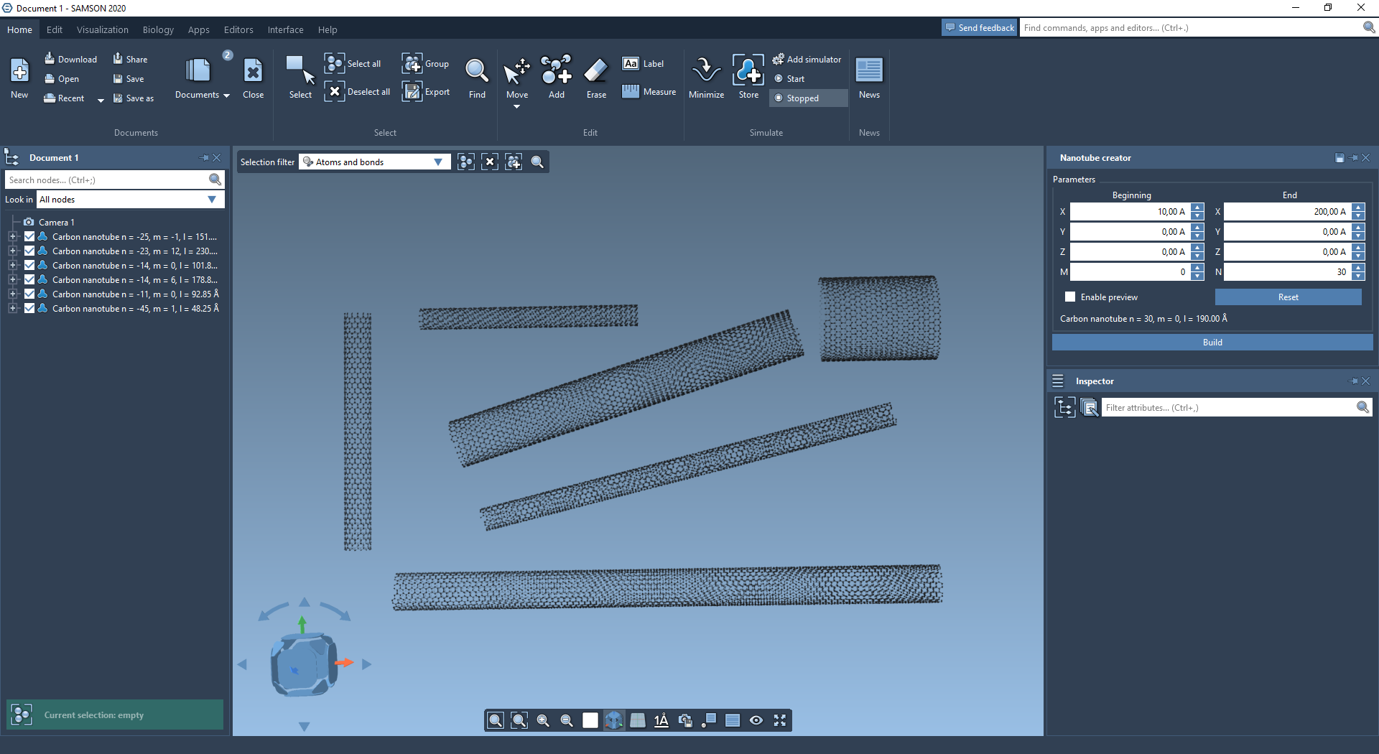Open the Visualization menu
Image resolution: width=1379 pixels, height=754 pixels.
pyautogui.click(x=103, y=29)
